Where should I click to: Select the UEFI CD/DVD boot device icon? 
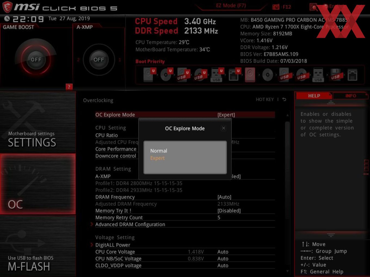(x=166, y=75)
